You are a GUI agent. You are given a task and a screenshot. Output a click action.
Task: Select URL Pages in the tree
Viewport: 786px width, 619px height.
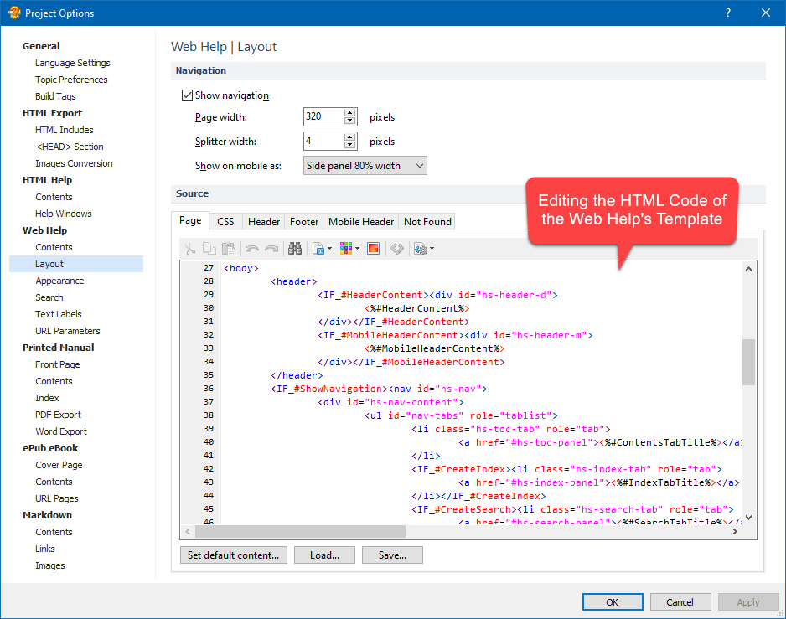(x=57, y=498)
